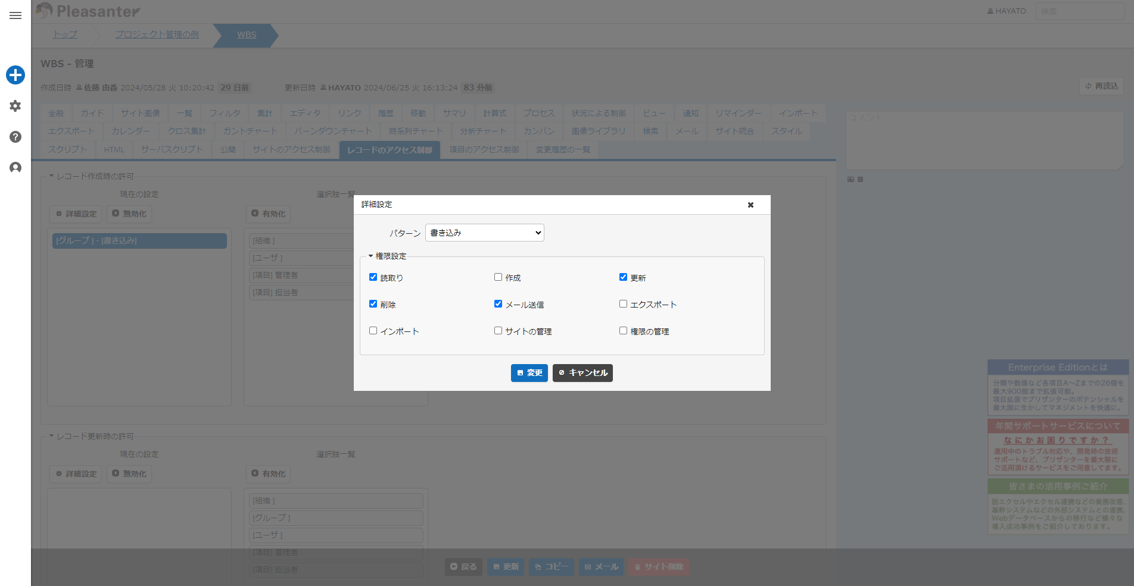This screenshot has width=1134, height=586.
Task: Click the 戻る button
Action: click(x=463, y=567)
